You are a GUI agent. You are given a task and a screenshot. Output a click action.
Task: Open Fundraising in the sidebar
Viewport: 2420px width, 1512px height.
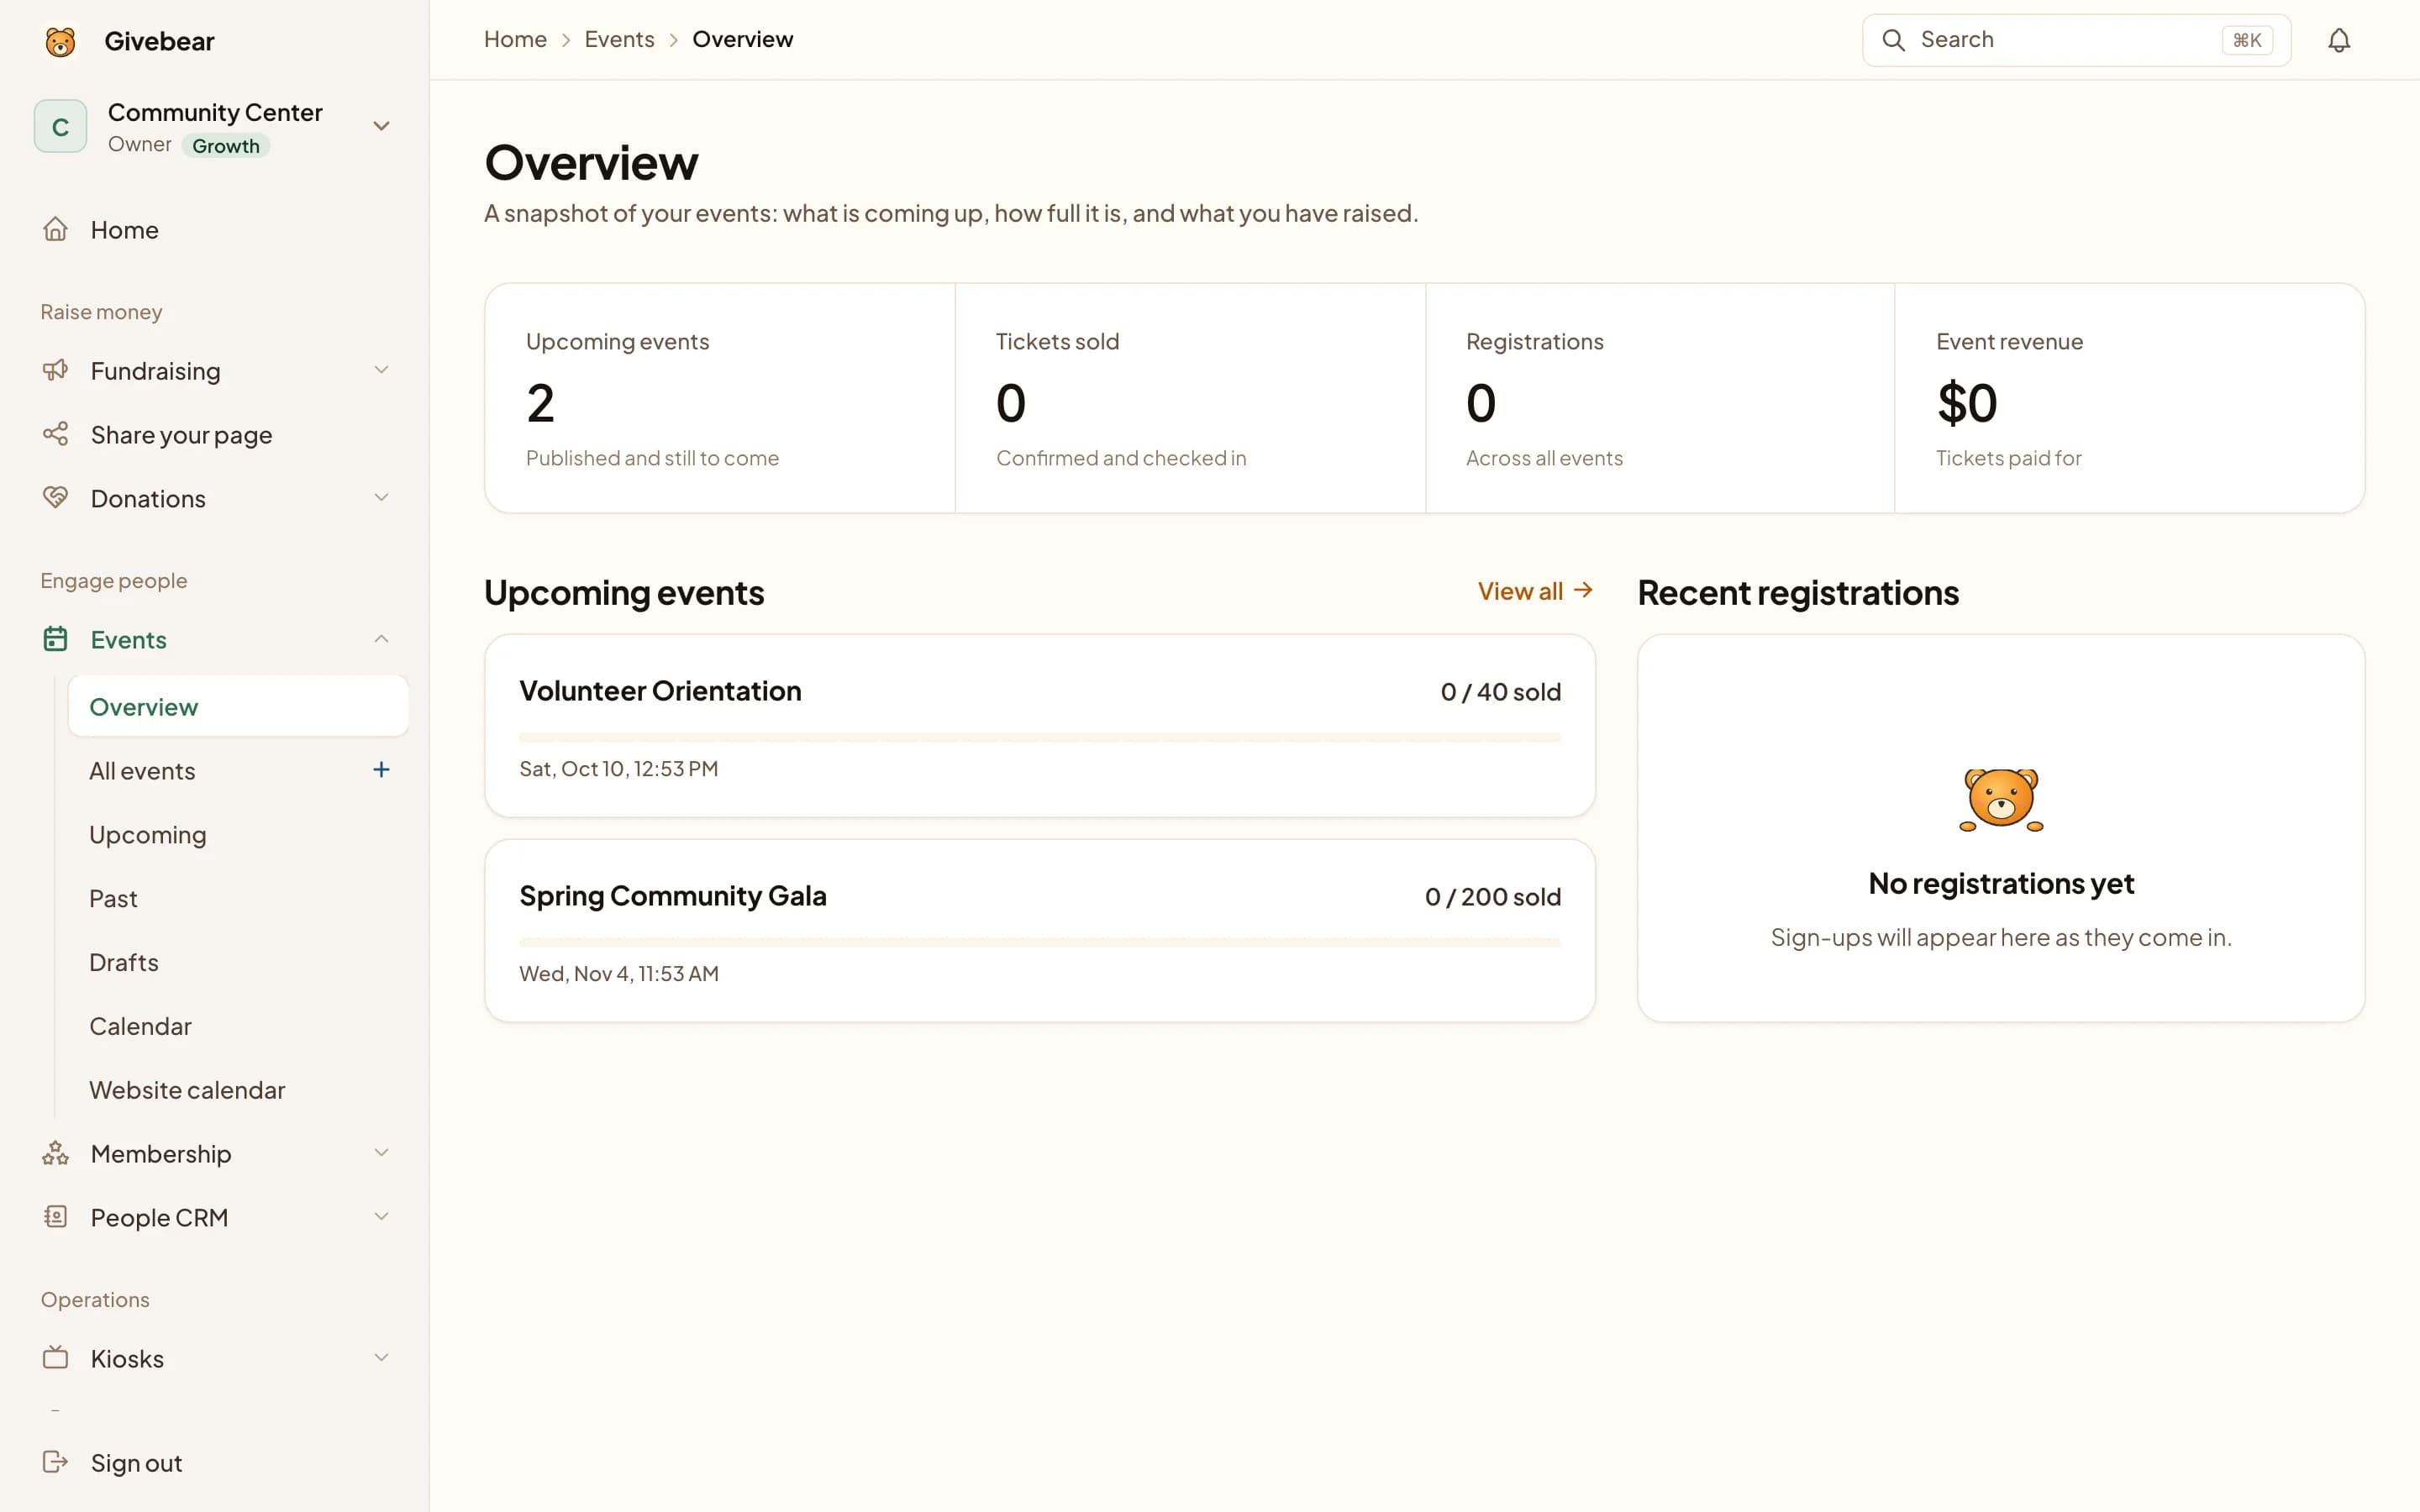coord(215,370)
